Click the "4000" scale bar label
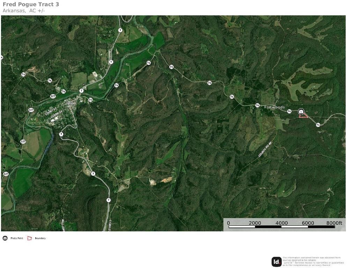This screenshot has height=268, width=347. 281,223
